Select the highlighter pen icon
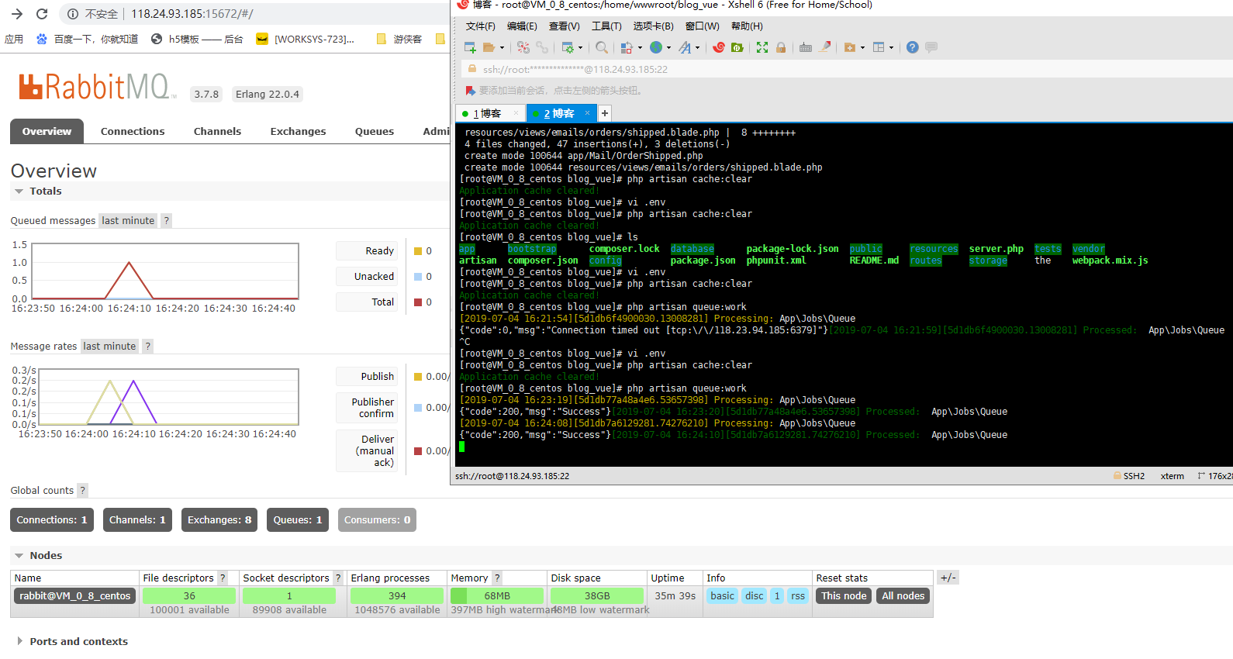1233x659 pixels. [x=825, y=47]
